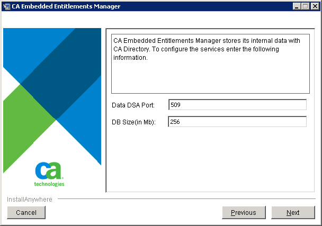Minimize the Entitlements Manager window

pos(297,6)
